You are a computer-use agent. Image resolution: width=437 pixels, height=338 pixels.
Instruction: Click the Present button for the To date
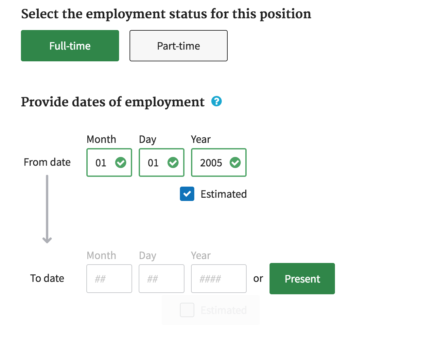(302, 279)
